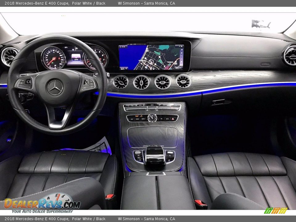
Task: Click top caption "WI Simonson – Santa Monica, CA"
Action: [146, 3]
